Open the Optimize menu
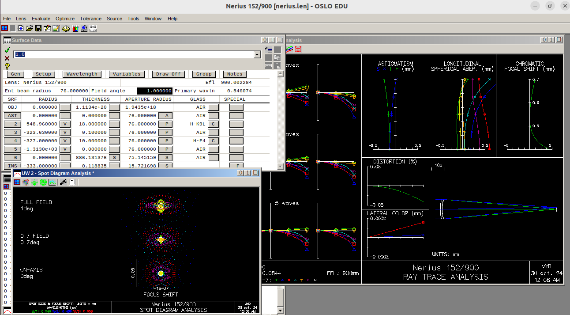The height and width of the screenshot is (315, 570). (x=65, y=19)
